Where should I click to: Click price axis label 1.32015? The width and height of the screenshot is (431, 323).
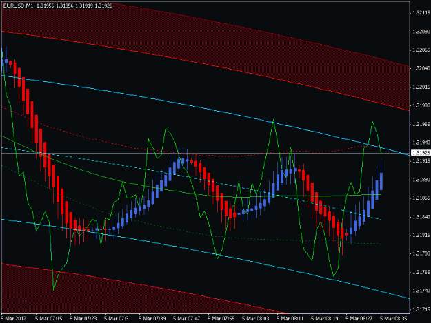pos(421,87)
